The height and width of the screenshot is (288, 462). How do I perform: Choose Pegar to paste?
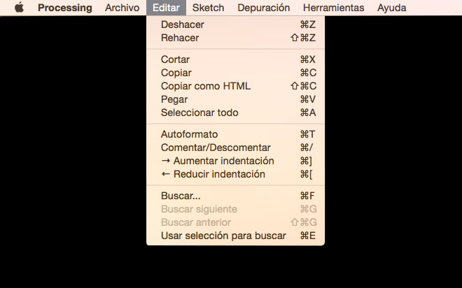pyautogui.click(x=174, y=99)
